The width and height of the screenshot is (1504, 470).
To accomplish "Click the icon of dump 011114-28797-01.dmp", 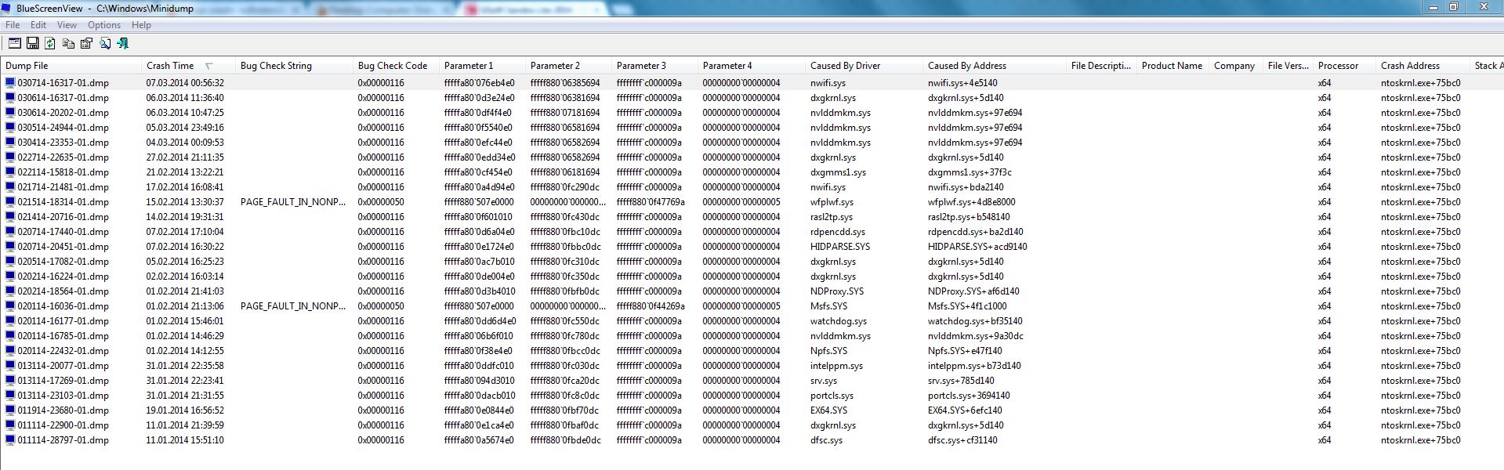I will click(10, 439).
